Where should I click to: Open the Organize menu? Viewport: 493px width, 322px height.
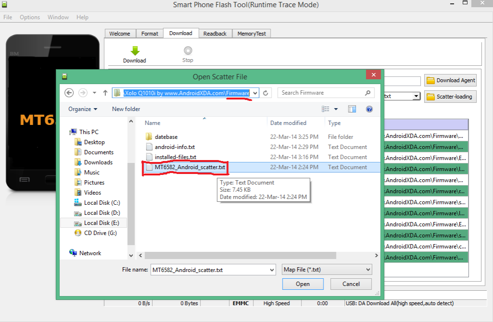(82, 109)
